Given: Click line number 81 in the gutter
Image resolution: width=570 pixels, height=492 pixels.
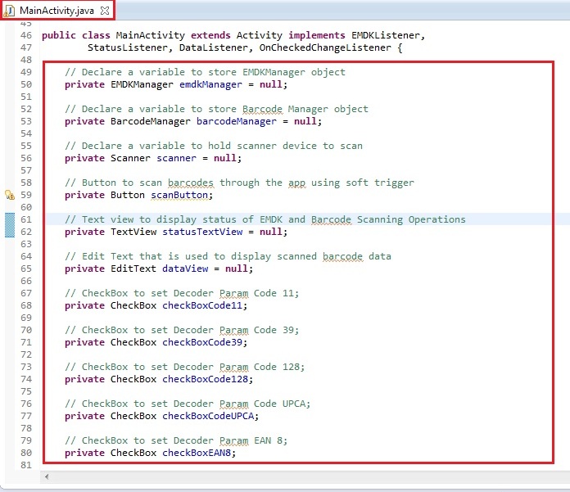Looking at the screenshot, I should pos(25,465).
